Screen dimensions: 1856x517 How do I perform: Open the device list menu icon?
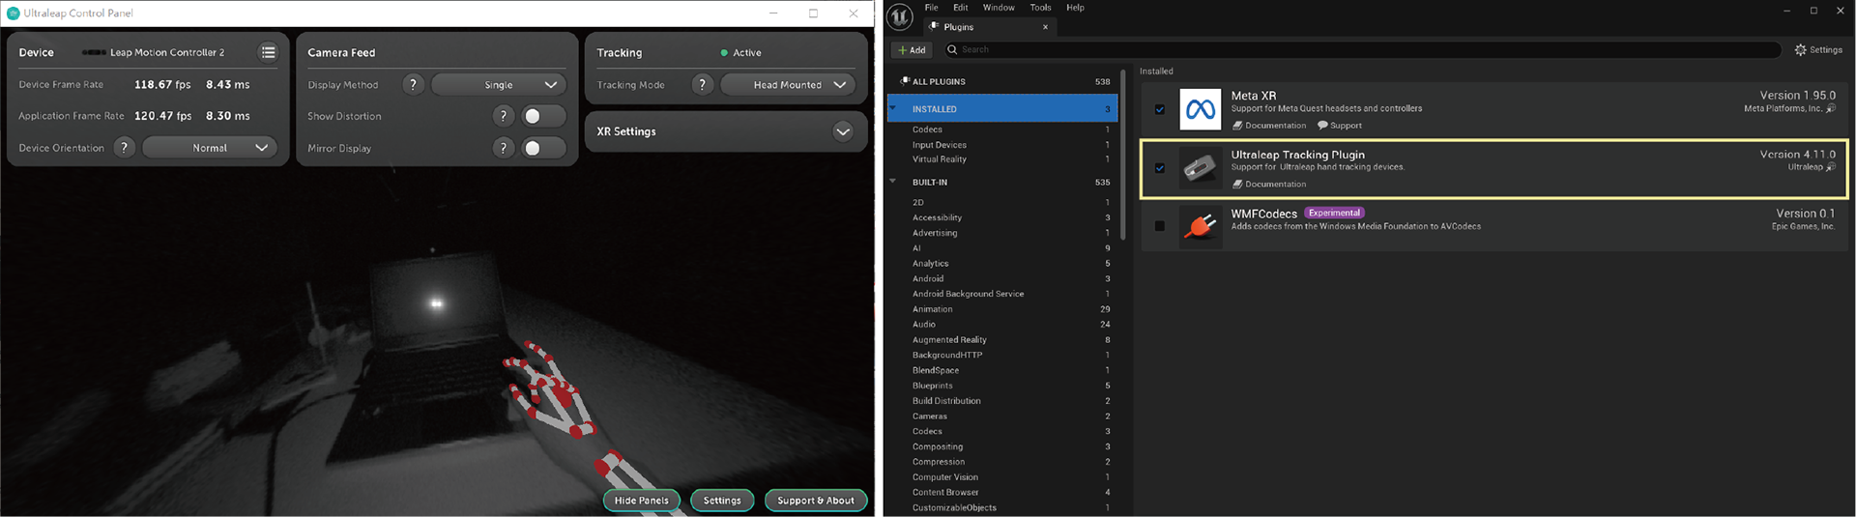pos(268,52)
